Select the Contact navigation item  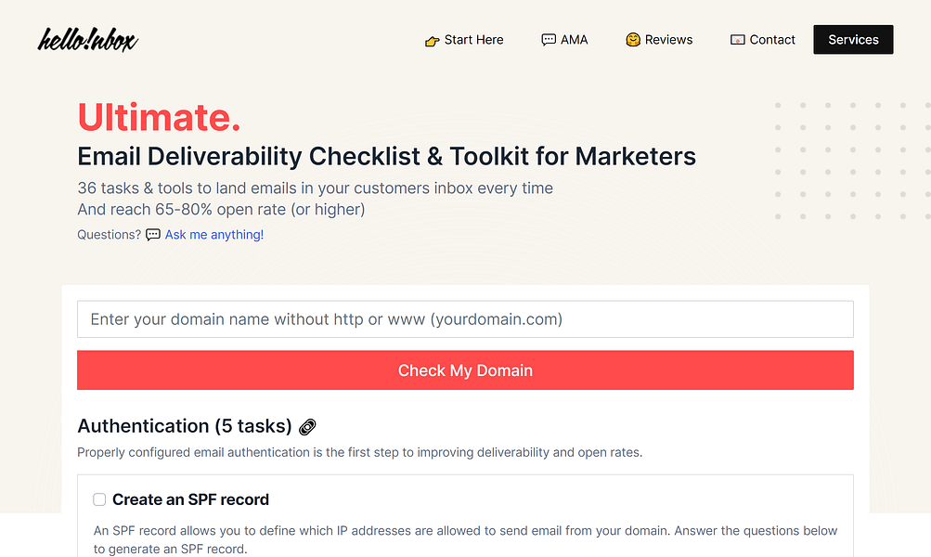click(772, 40)
